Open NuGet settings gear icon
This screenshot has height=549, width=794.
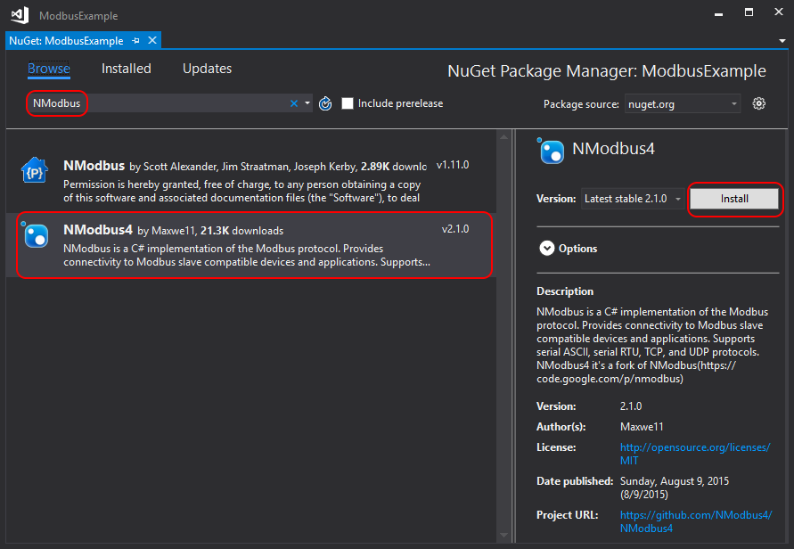coord(759,103)
